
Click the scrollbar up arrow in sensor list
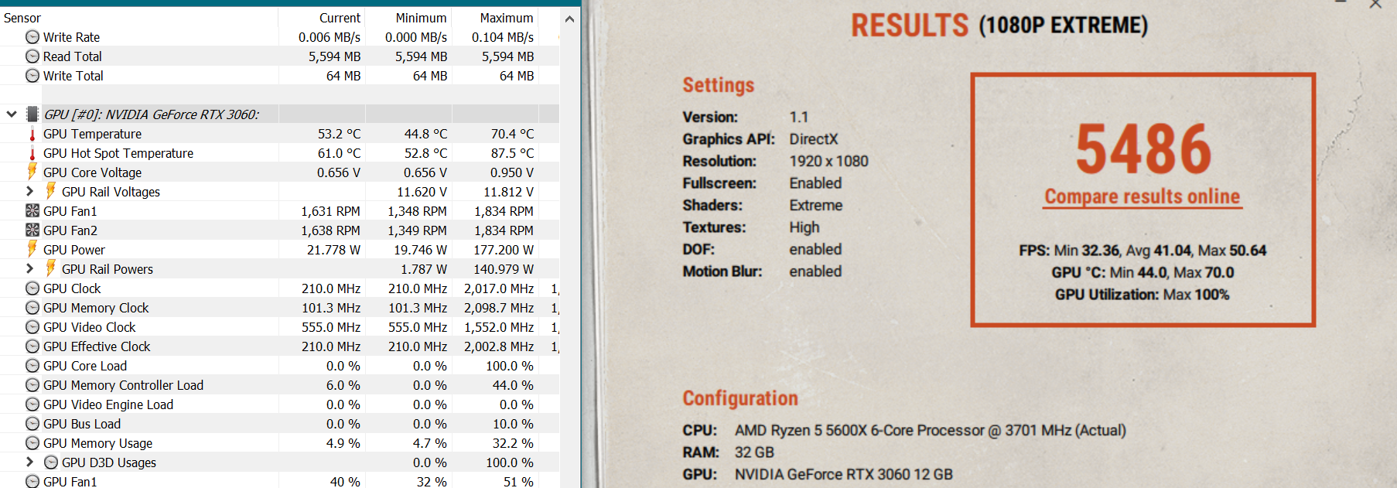pos(570,19)
